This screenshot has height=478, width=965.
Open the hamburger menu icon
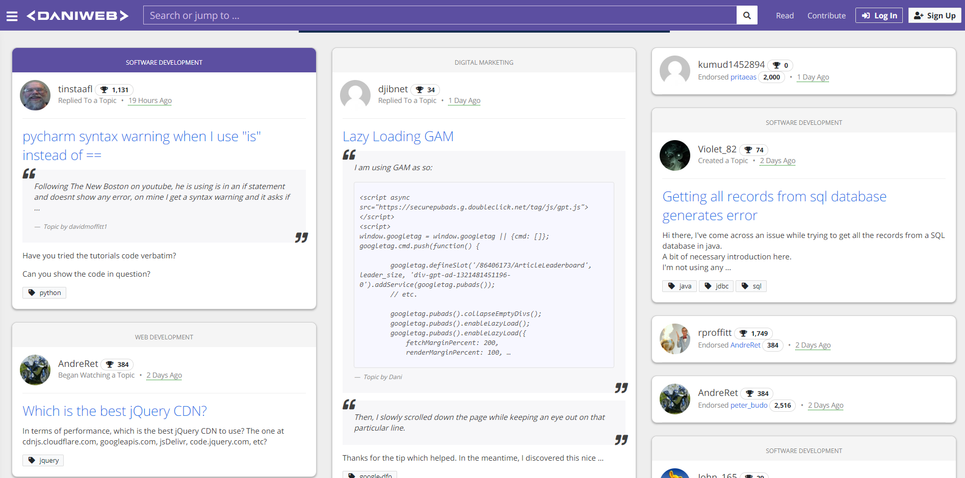(x=12, y=16)
